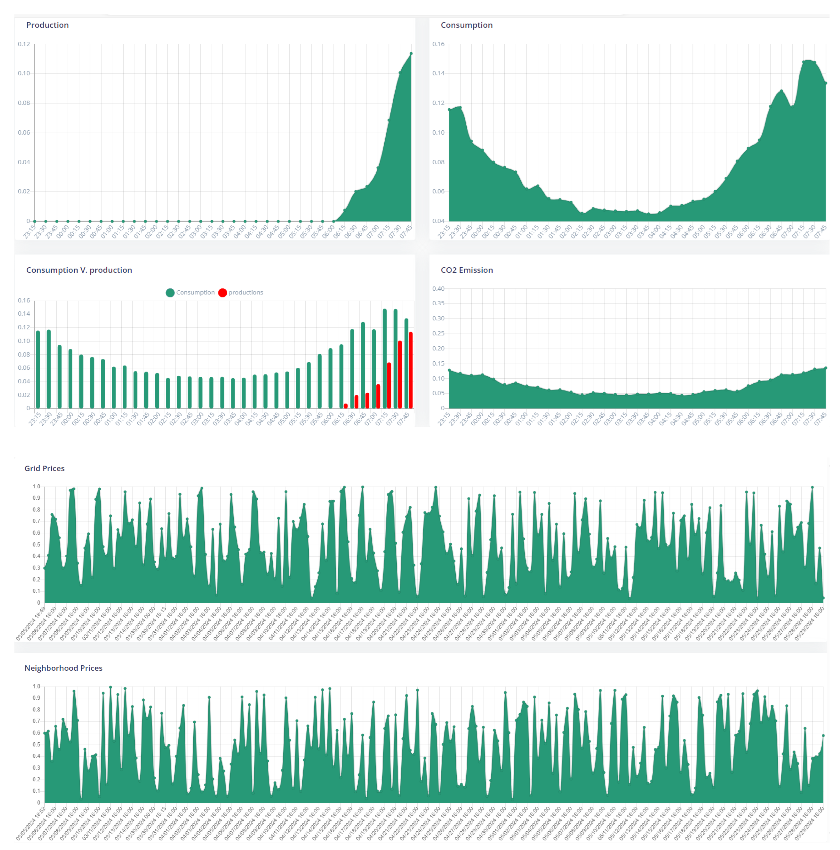
Task: Click the Neighborhood Prices chart title
Action: [63, 668]
